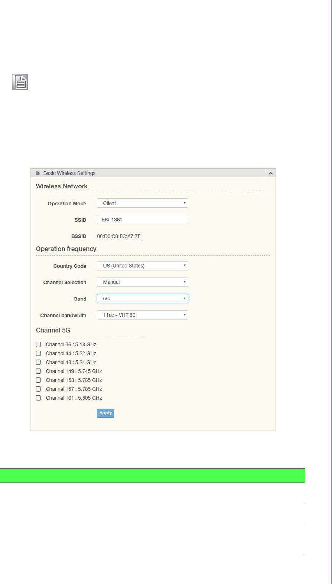
Task: Click the SSID label
Action: (80, 220)
